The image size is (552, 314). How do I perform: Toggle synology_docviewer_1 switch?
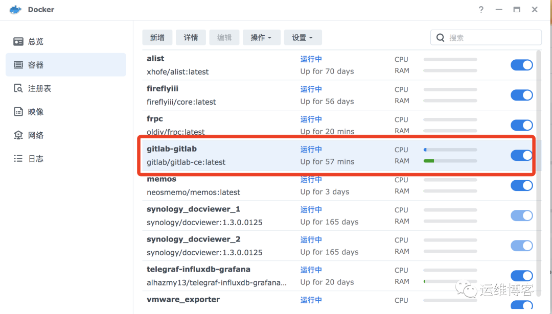pyautogui.click(x=522, y=215)
